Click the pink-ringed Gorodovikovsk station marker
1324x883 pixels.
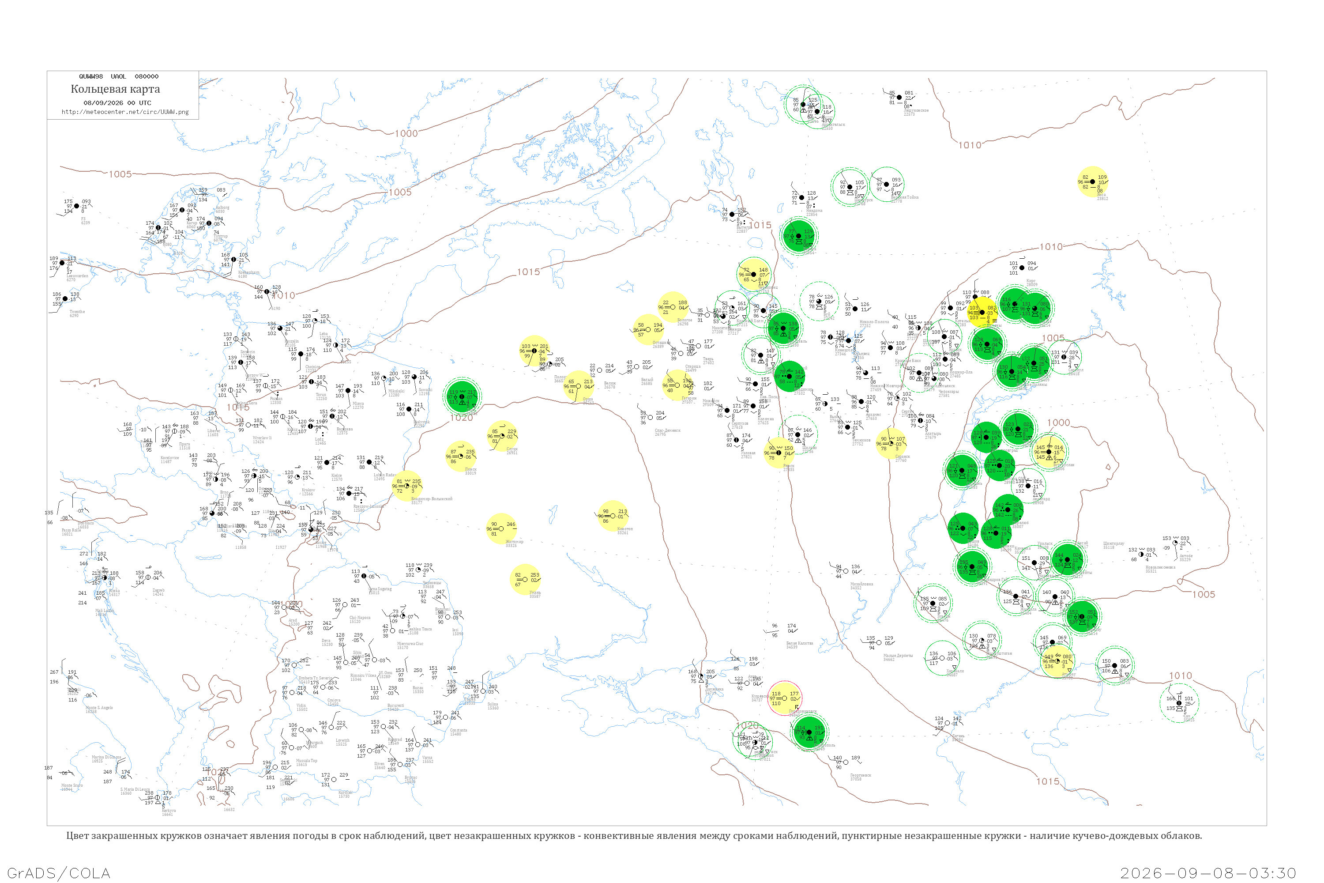click(785, 698)
